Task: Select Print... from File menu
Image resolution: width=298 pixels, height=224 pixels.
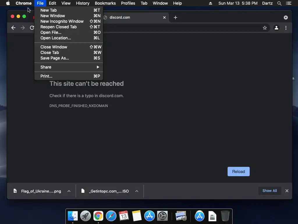Action: [x=69, y=76]
